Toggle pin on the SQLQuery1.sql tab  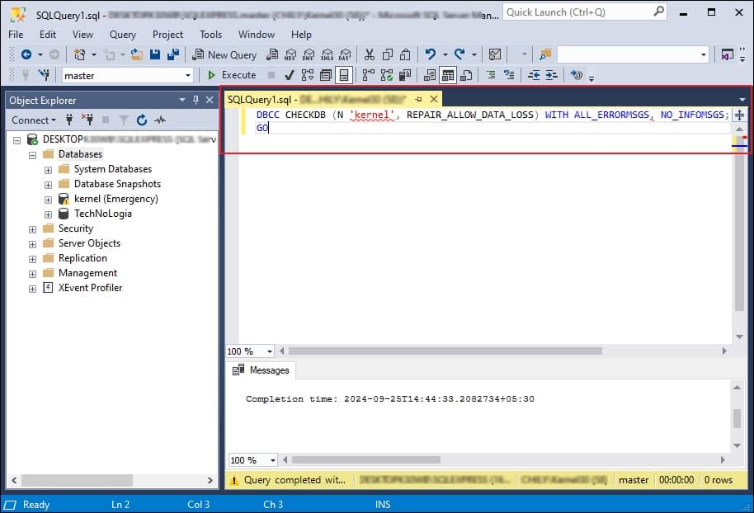point(418,100)
